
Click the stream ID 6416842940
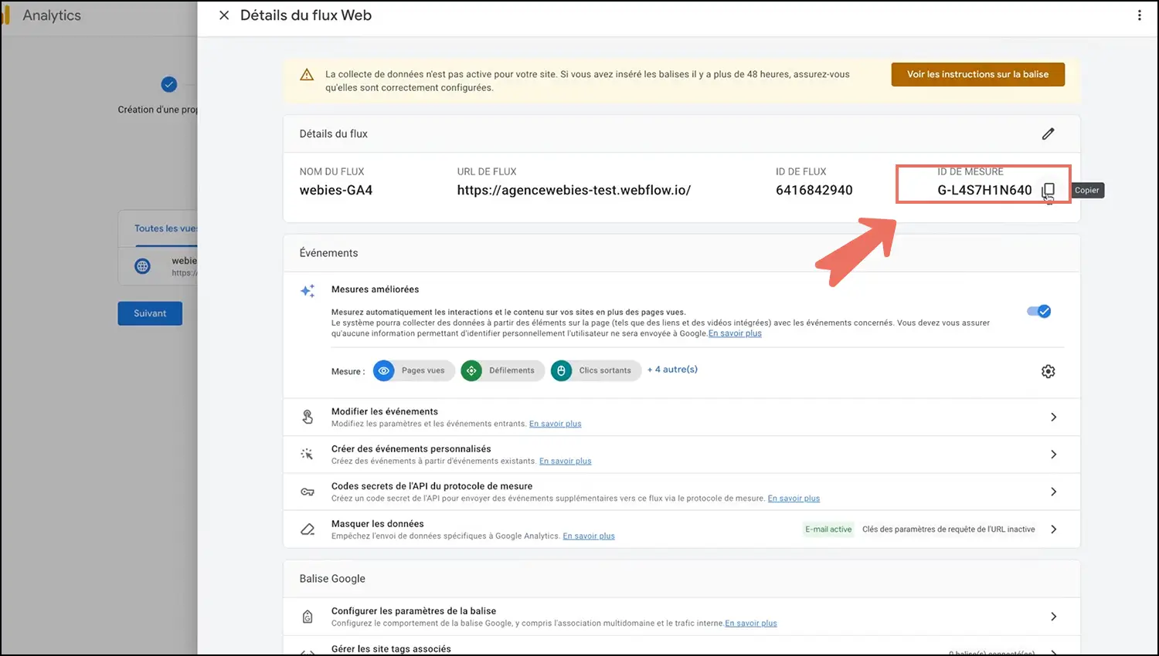pyautogui.click(x=814, y=190)
